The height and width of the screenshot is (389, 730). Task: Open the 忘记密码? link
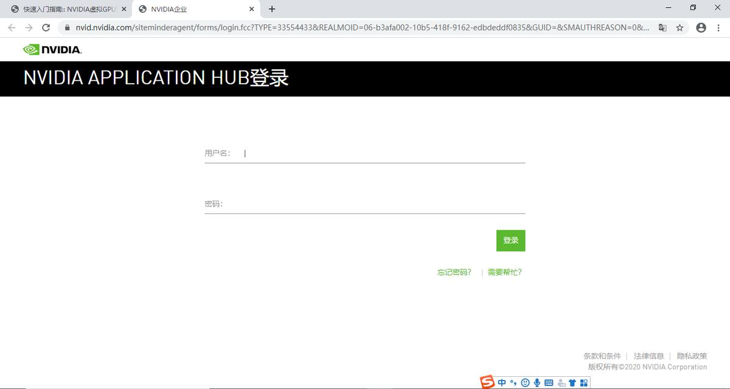pyautogui.click(x=454, y=272)
